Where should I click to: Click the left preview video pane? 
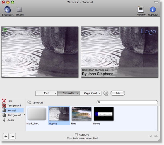click(40, 52)
